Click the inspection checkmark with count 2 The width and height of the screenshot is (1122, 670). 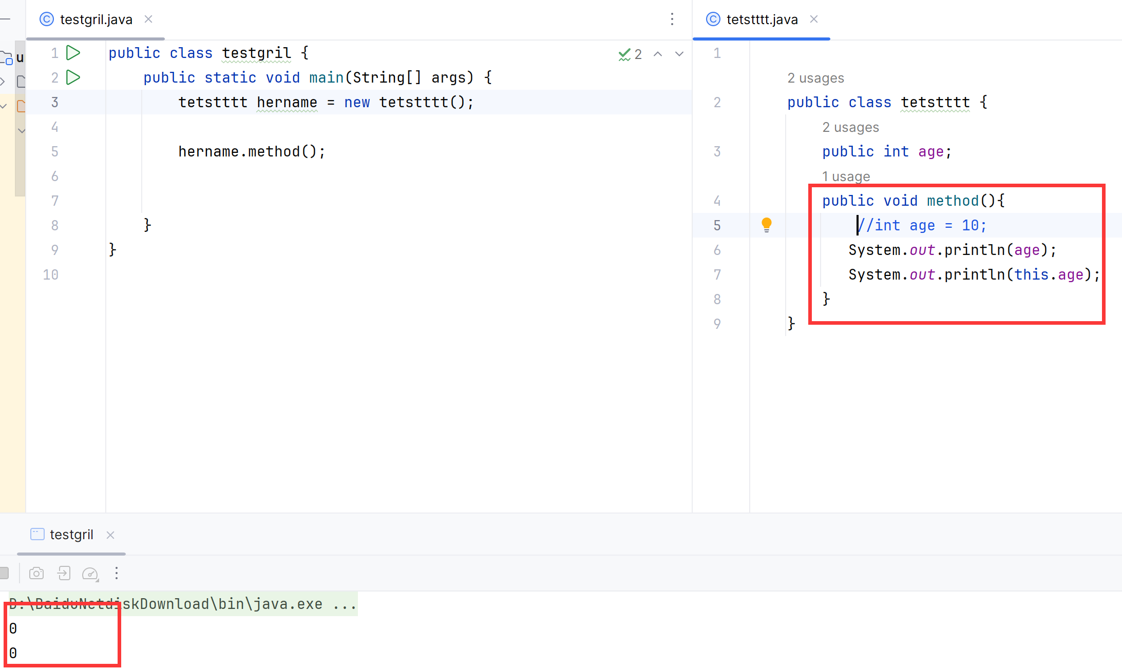pyautogui.click(x=630, y=54)
